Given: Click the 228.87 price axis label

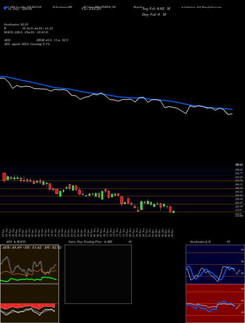Looking at the screenshot, I should click(239, 203).
